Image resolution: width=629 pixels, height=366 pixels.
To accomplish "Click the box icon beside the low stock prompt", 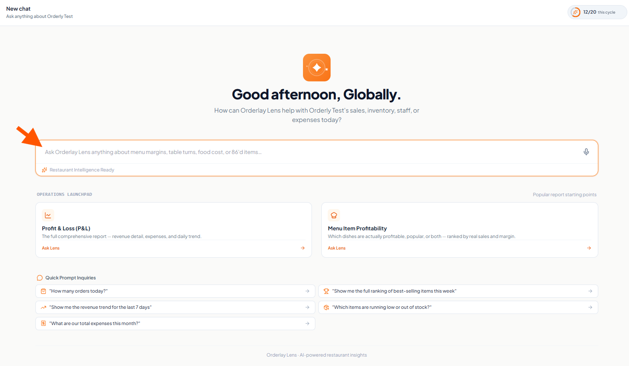I will click(326, 308).
